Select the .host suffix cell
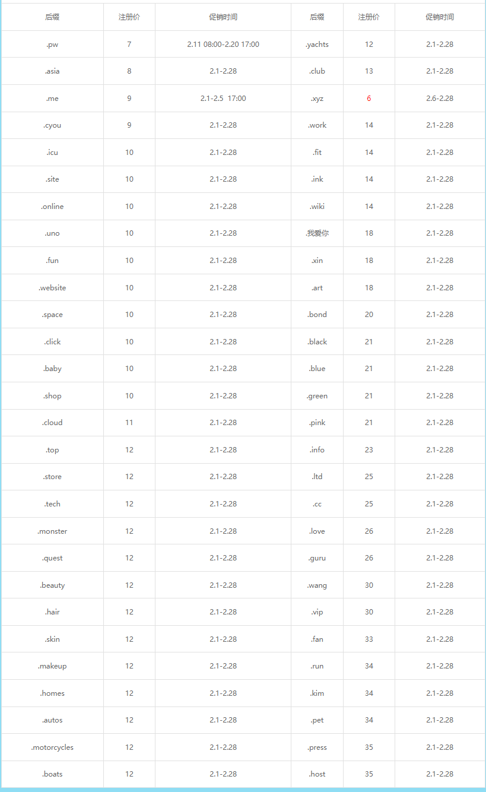The width and height of the screenshot is (486, 792). point(317,774)
